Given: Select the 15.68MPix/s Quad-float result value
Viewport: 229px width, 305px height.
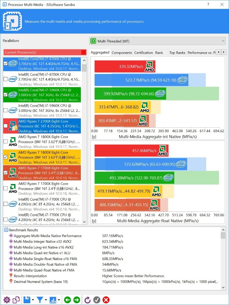Looking at the screenshot, I should point(112,270).
